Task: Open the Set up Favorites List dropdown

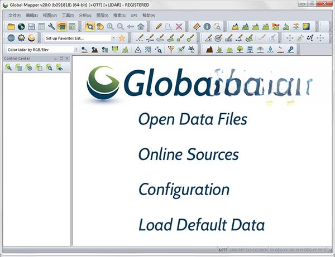Action: coord(113,38)
